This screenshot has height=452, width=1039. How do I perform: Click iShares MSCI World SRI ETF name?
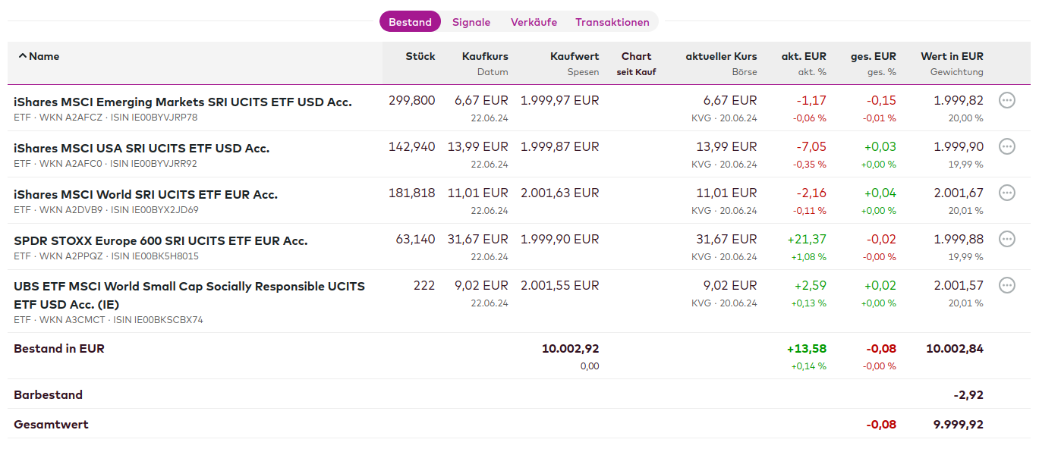coord(145,194)
